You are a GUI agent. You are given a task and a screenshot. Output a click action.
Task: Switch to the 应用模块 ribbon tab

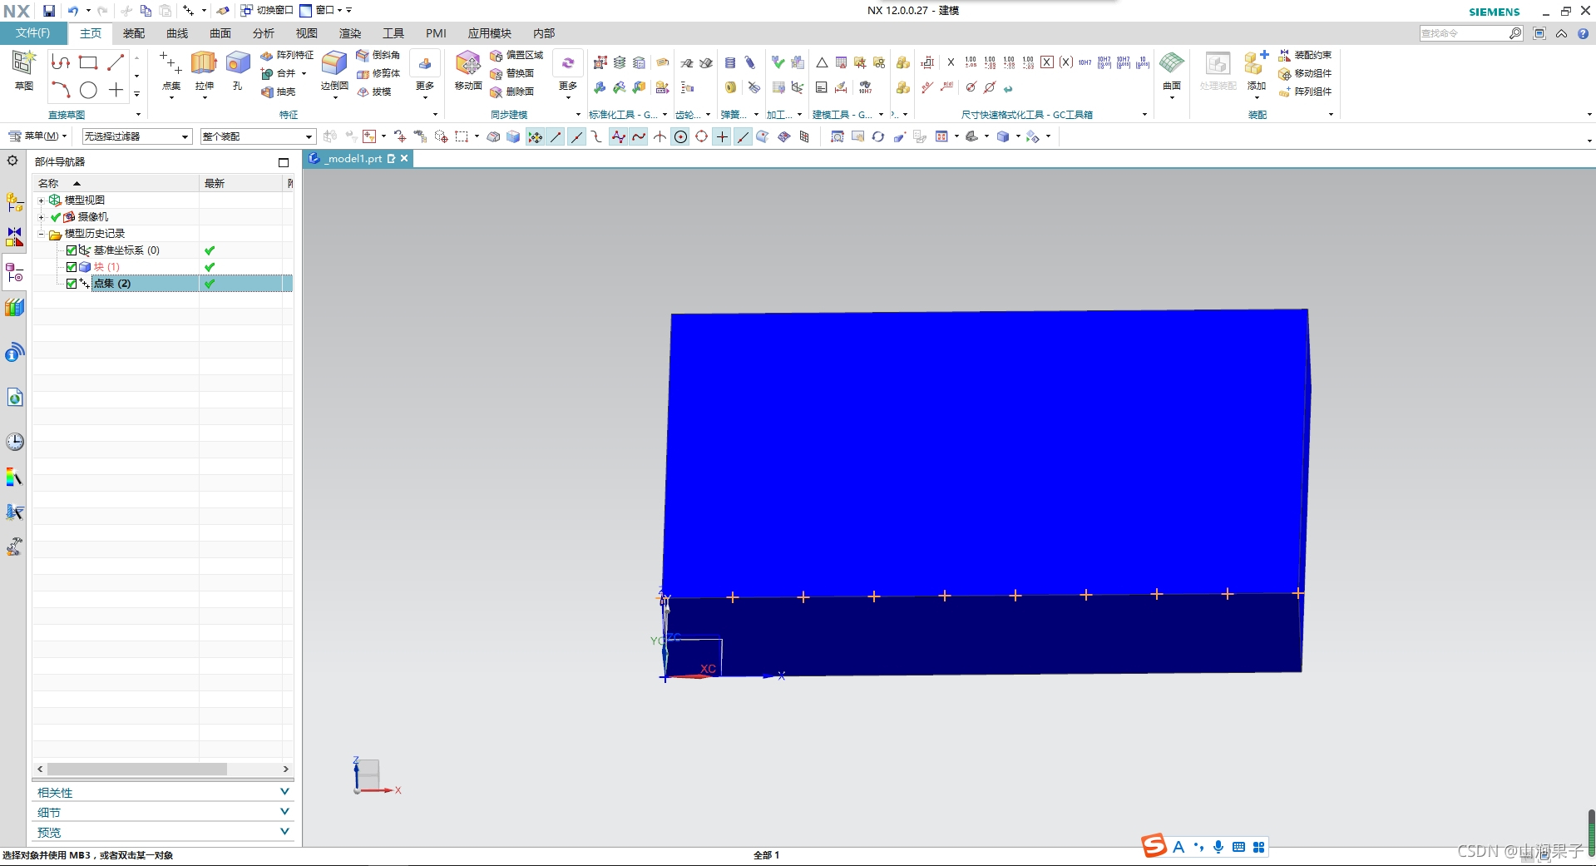[489, 33]
